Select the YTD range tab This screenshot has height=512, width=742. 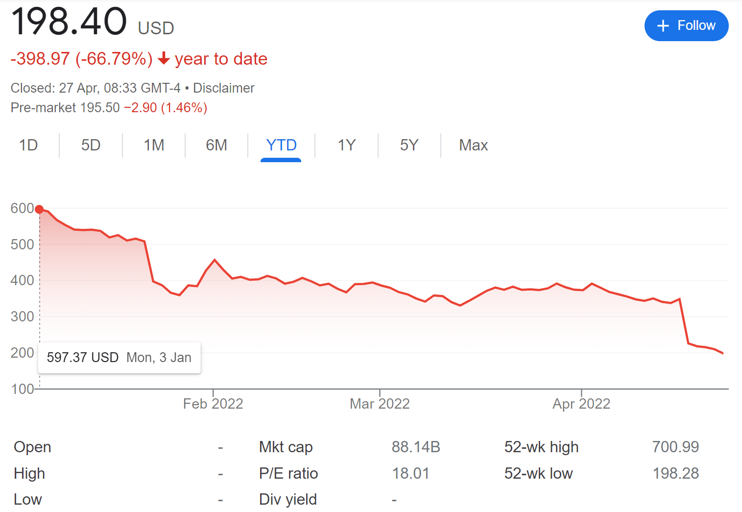tap(281, 145)
